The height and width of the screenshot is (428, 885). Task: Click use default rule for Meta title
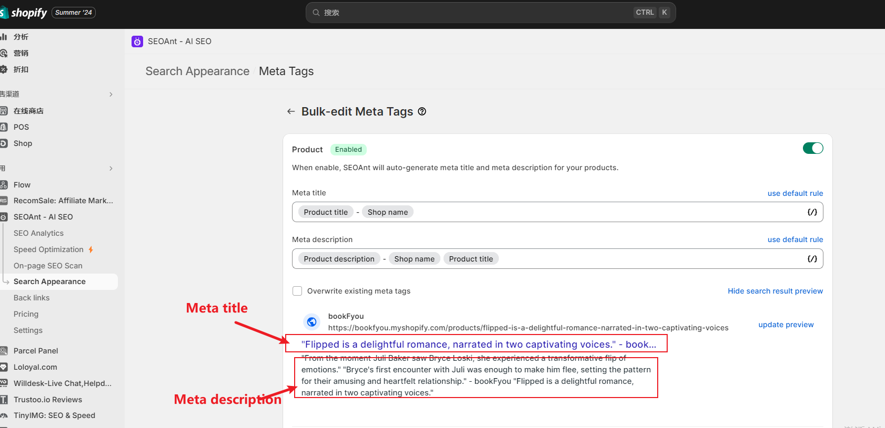tap(795, 193)
